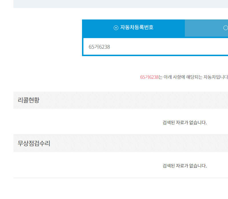Click the 자동차등록번호 tab label text
Image resolution: width=228 pixels, height=199 pixels.
137,27
